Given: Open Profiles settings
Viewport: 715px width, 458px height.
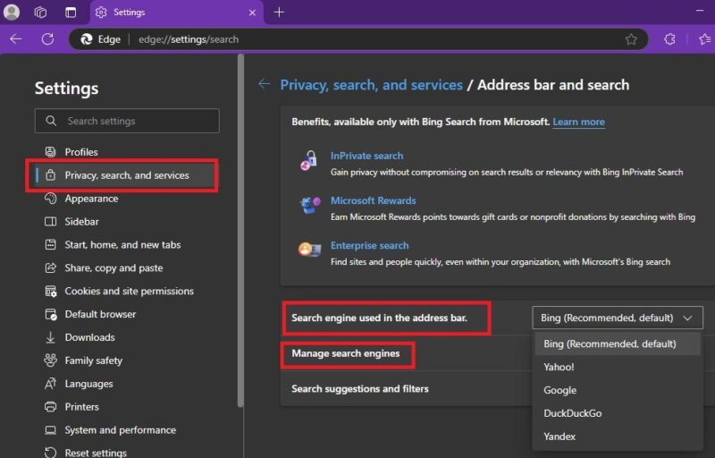Looking at the screenshot, I should coord(81,152).
